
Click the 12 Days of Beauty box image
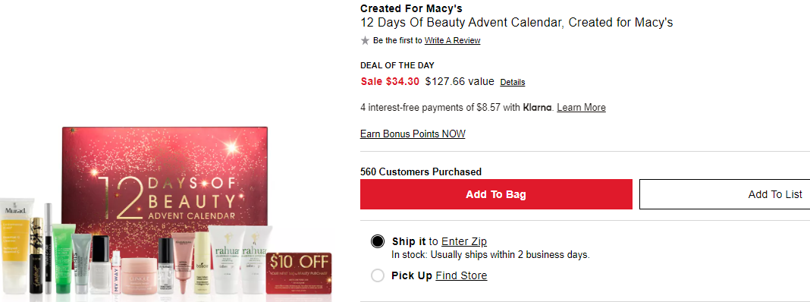(165, 181)
